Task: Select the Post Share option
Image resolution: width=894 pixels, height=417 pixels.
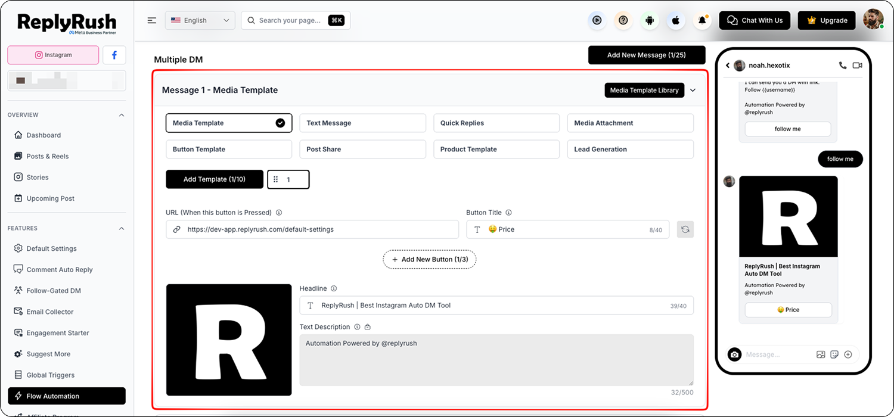Action: point(362,150)
